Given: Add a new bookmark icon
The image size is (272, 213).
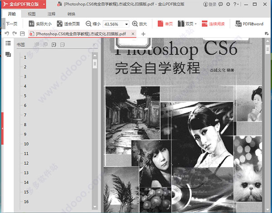Looking at the screenshot, I should (54, 45).
